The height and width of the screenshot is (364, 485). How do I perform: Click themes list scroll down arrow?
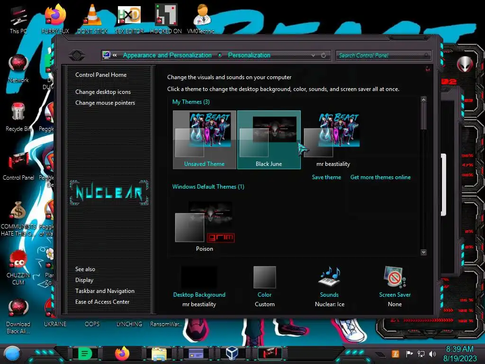pos(424,252)
